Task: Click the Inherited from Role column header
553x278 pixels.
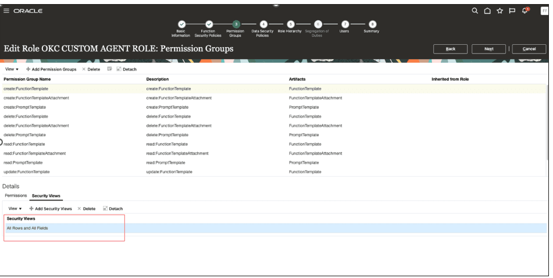Action: pos(450,79)
